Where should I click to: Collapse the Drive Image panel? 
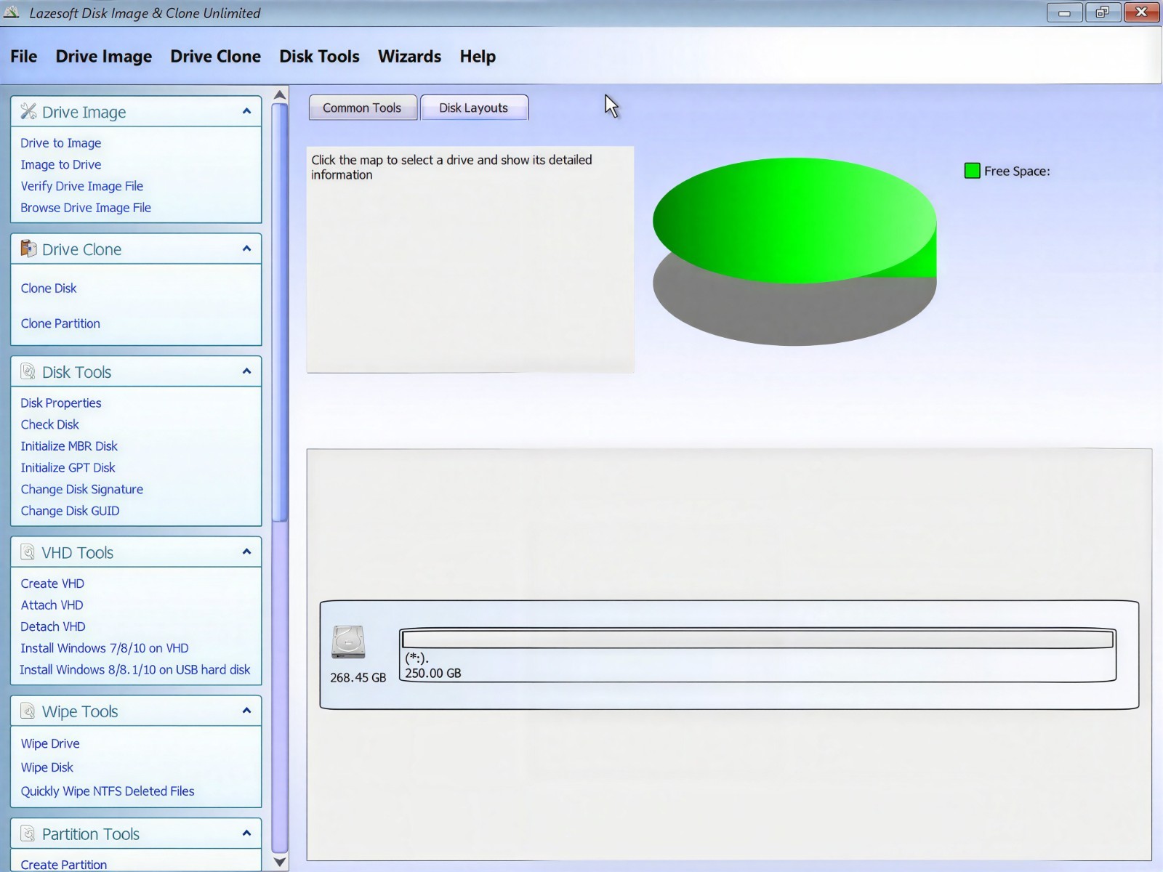pos(246,111)
